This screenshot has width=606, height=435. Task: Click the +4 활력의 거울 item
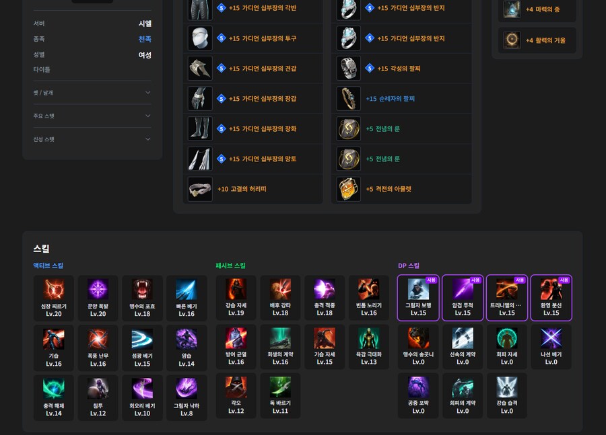(537, 40)
